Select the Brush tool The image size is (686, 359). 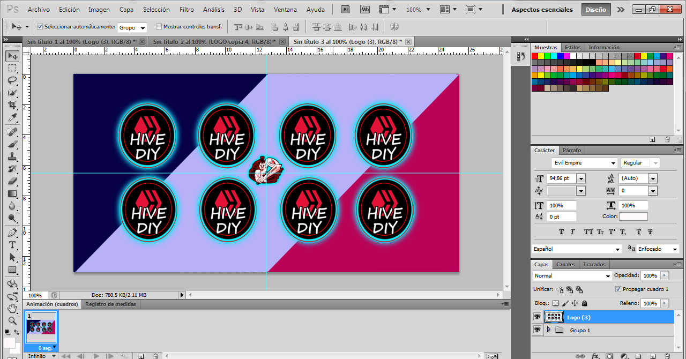(x=12, y=144)
